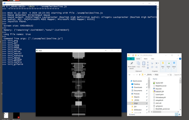This screenshot has width=189, height=120.
Task: Open the Customize Quick Access Toolbar dropdown
Action: pos(138,55)
